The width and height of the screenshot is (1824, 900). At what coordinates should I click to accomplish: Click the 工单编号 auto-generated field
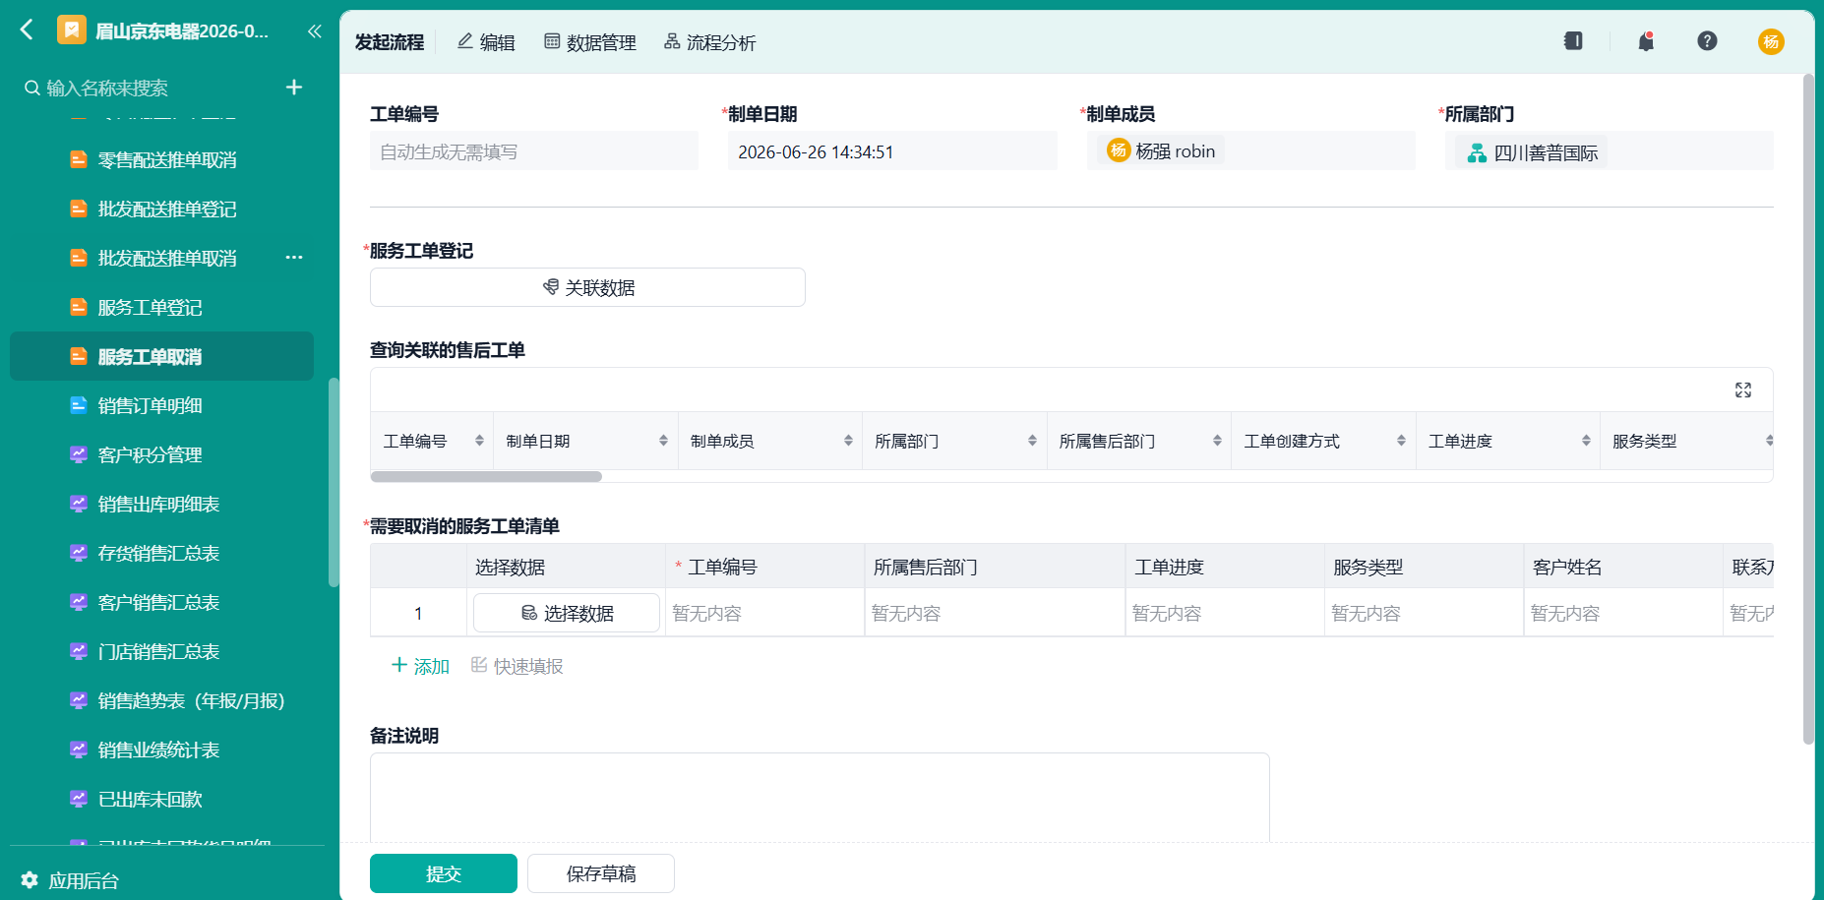coord(534,151)
